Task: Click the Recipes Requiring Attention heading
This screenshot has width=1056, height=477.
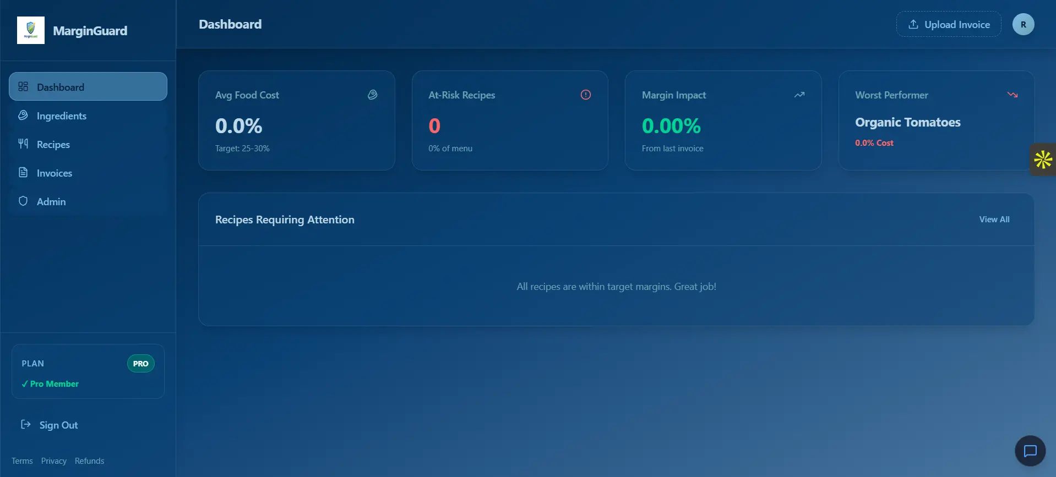Action: 285,220
